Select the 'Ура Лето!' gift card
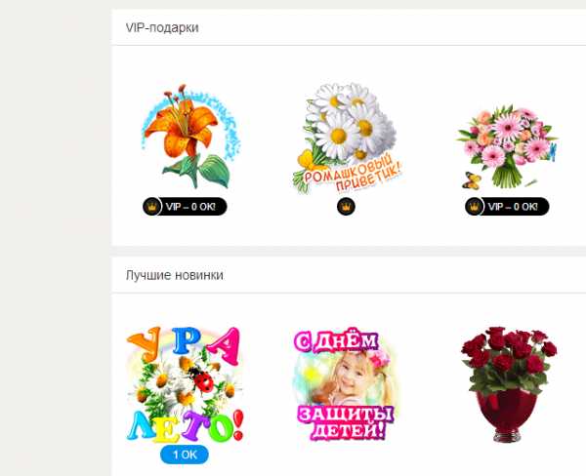This screenshot has width=586, height=476. 186,384
